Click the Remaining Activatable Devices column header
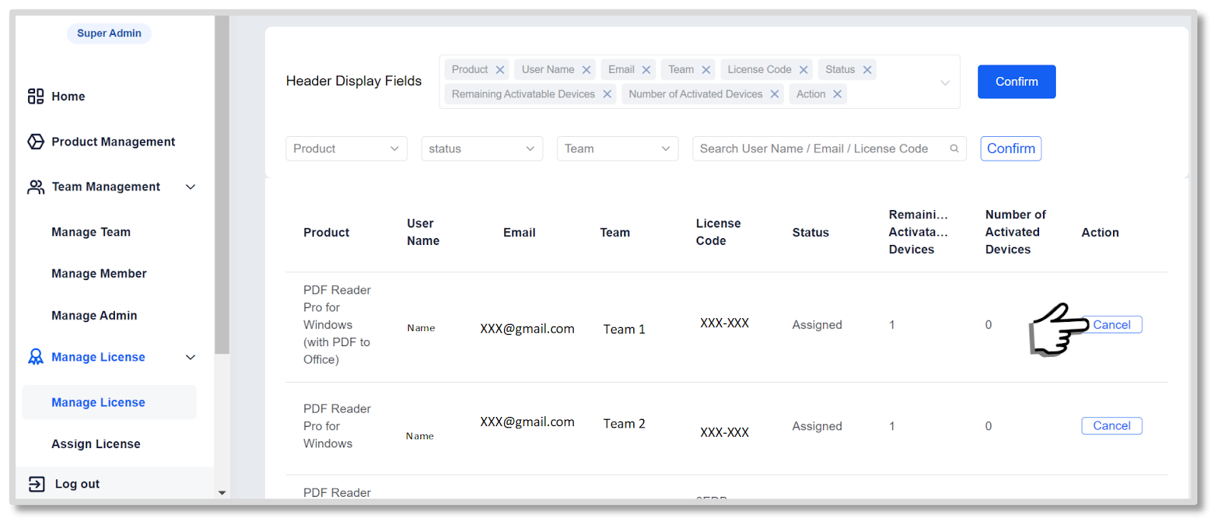 [x=918, y=232]
